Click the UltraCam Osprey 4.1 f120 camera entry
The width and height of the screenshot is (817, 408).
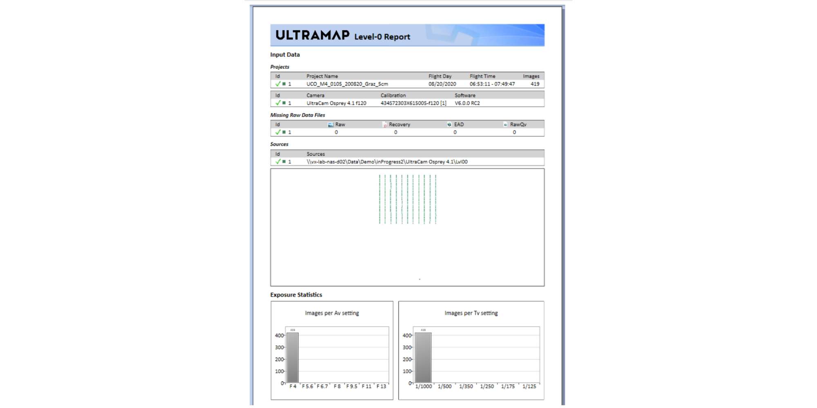tap(336, 103)
